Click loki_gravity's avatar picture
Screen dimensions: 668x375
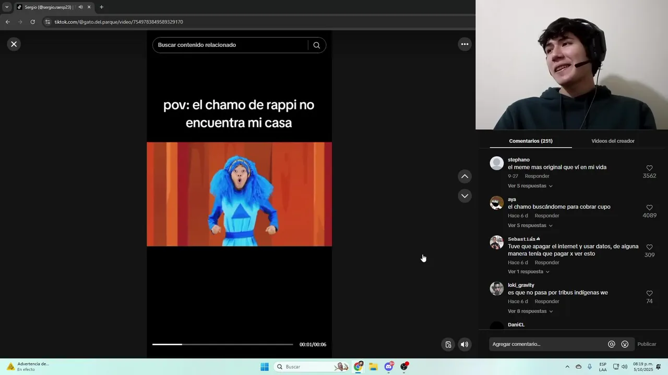[x=497, y=289]
